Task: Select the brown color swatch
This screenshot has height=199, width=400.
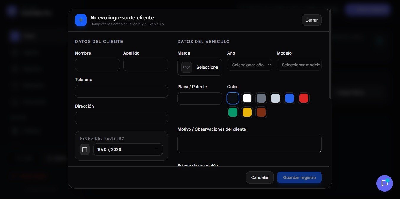Action: point(261,112)
